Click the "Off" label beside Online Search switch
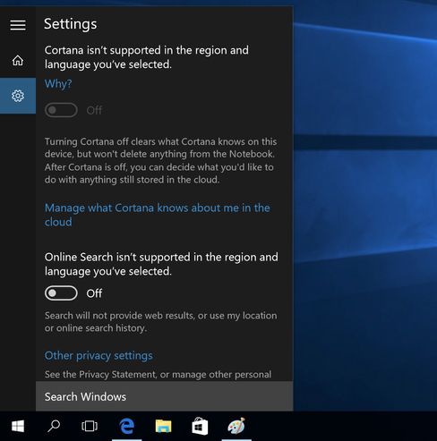This screenshot has height=441, width=437. click(94, 293)
